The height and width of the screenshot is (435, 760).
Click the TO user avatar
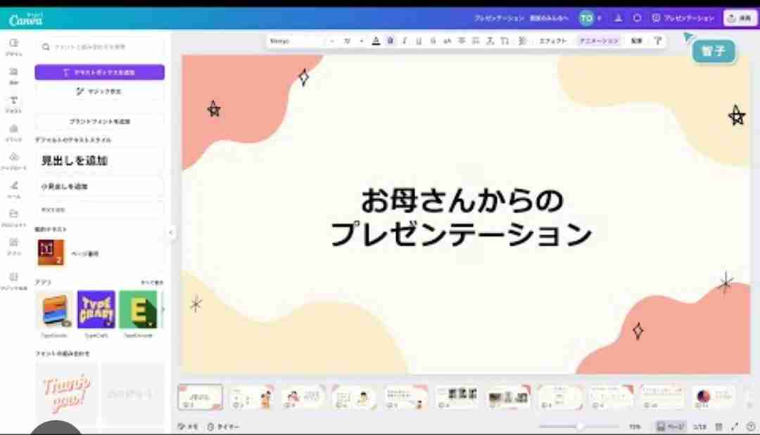coord(586,18)
